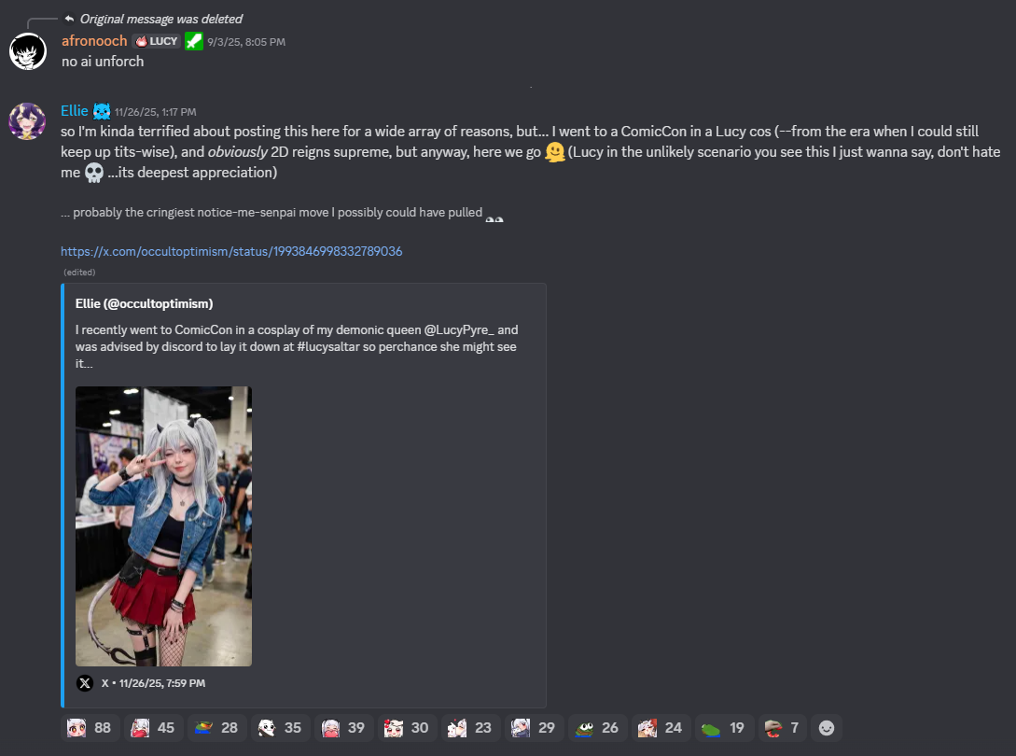Toggle the reaction with 39 count
This screenshot has height=756, width=1016.
coord(342,727)
